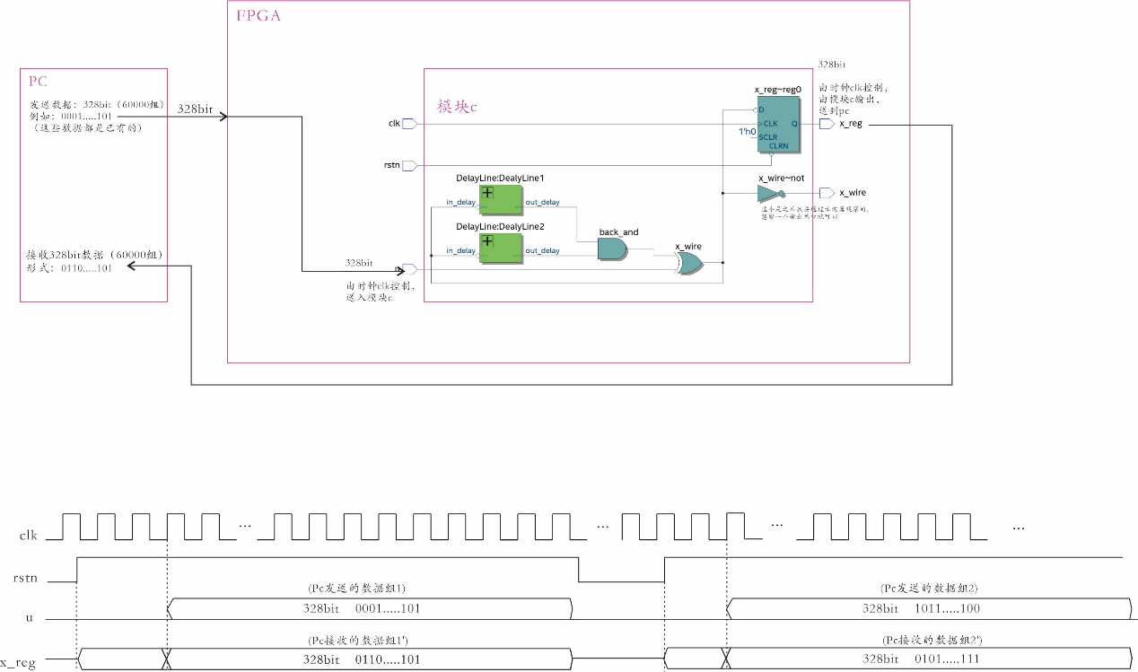Click the (Pc发送的数据组1) caption

click(x=356, y=588)
